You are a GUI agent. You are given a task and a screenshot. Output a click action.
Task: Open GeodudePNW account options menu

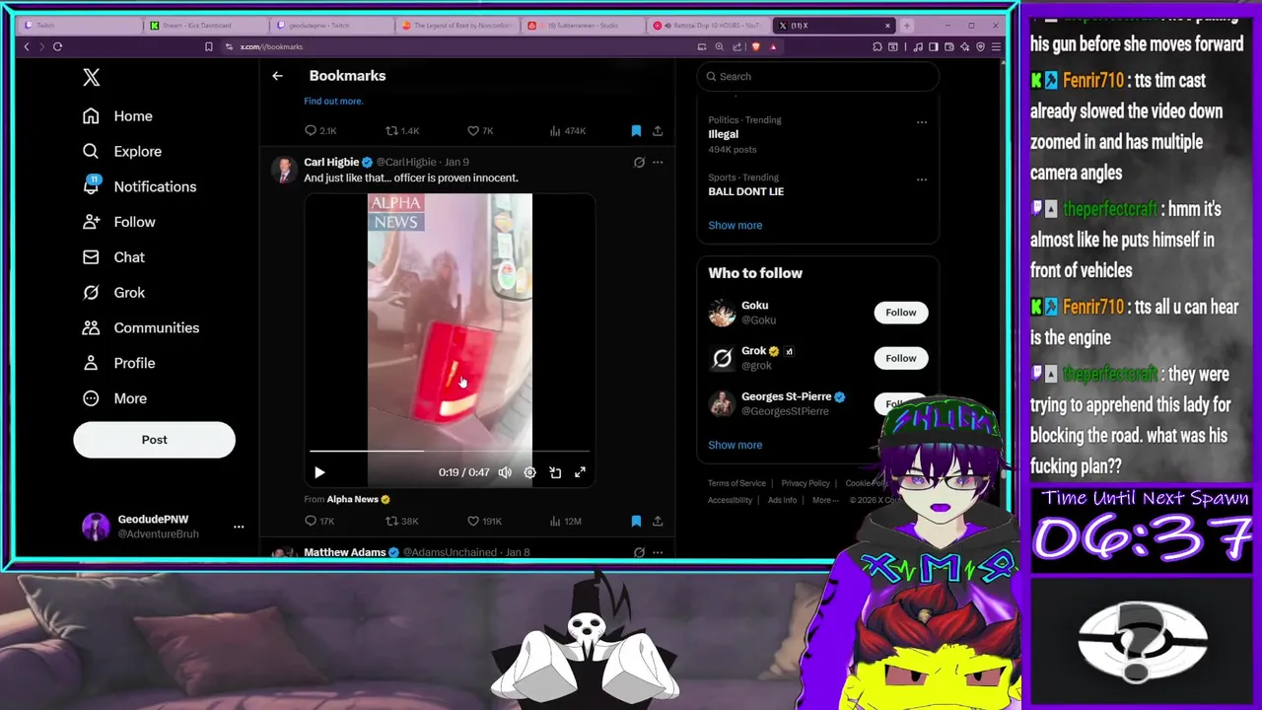[239, 527]
